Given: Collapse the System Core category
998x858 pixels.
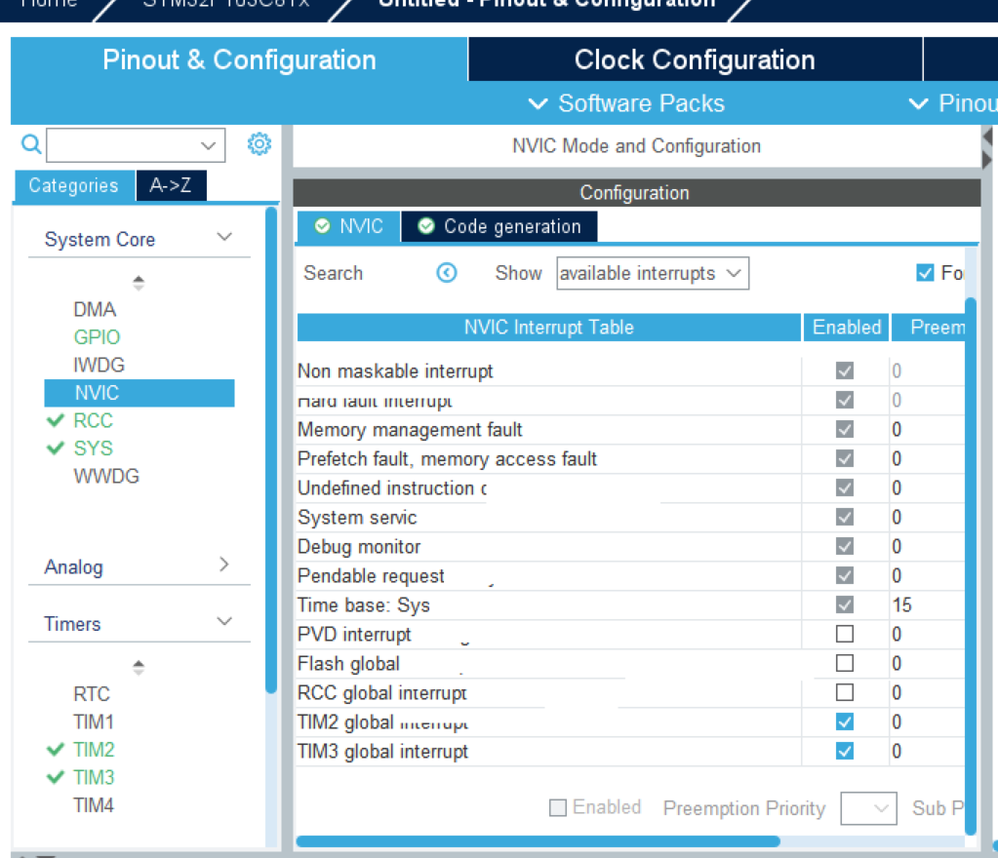Looking at the screenshot, I should pos(224,237).
